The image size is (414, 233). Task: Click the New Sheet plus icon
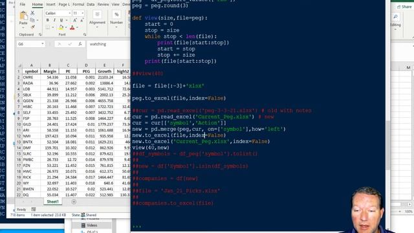(x=74, y=202)
